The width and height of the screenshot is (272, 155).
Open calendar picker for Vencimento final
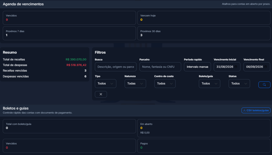266,67
